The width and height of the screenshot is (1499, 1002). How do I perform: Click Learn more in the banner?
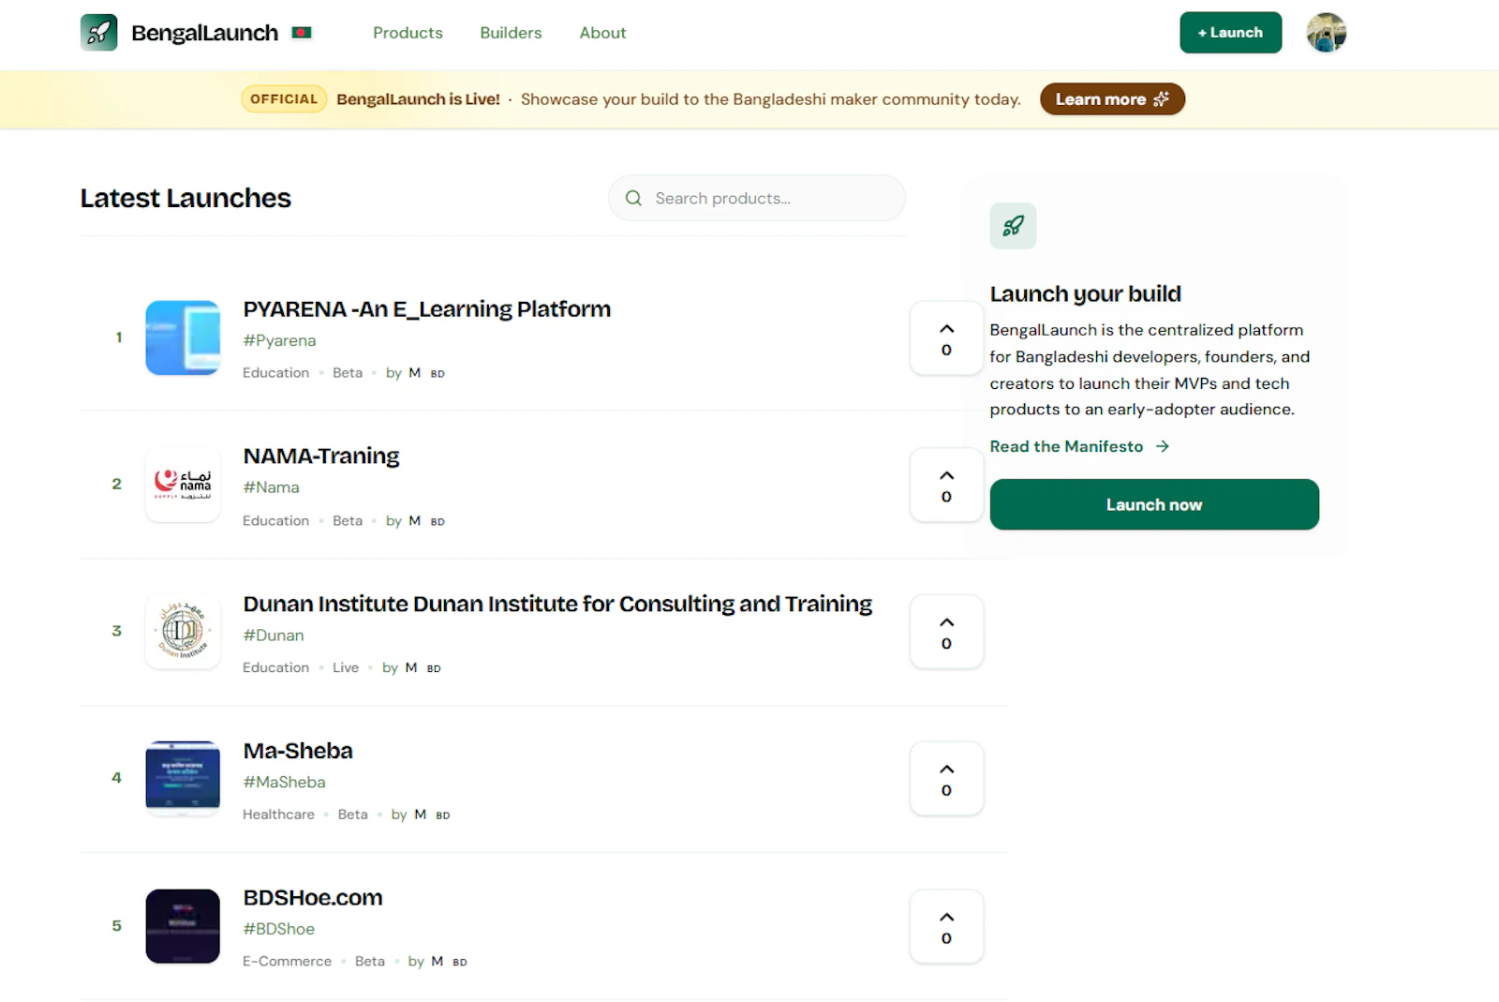pyautogui.click(x=1112, y=99)
